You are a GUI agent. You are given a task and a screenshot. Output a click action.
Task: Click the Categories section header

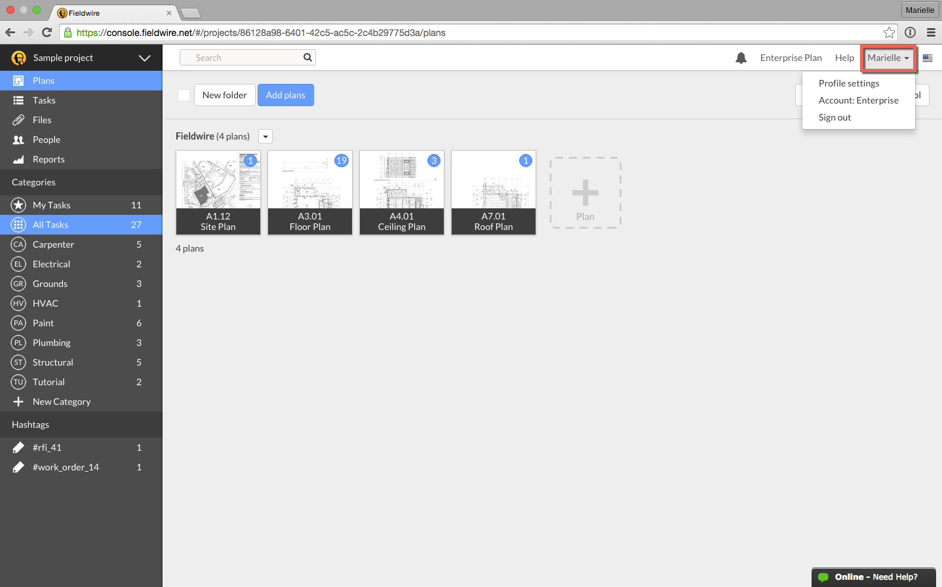point(81,182)
